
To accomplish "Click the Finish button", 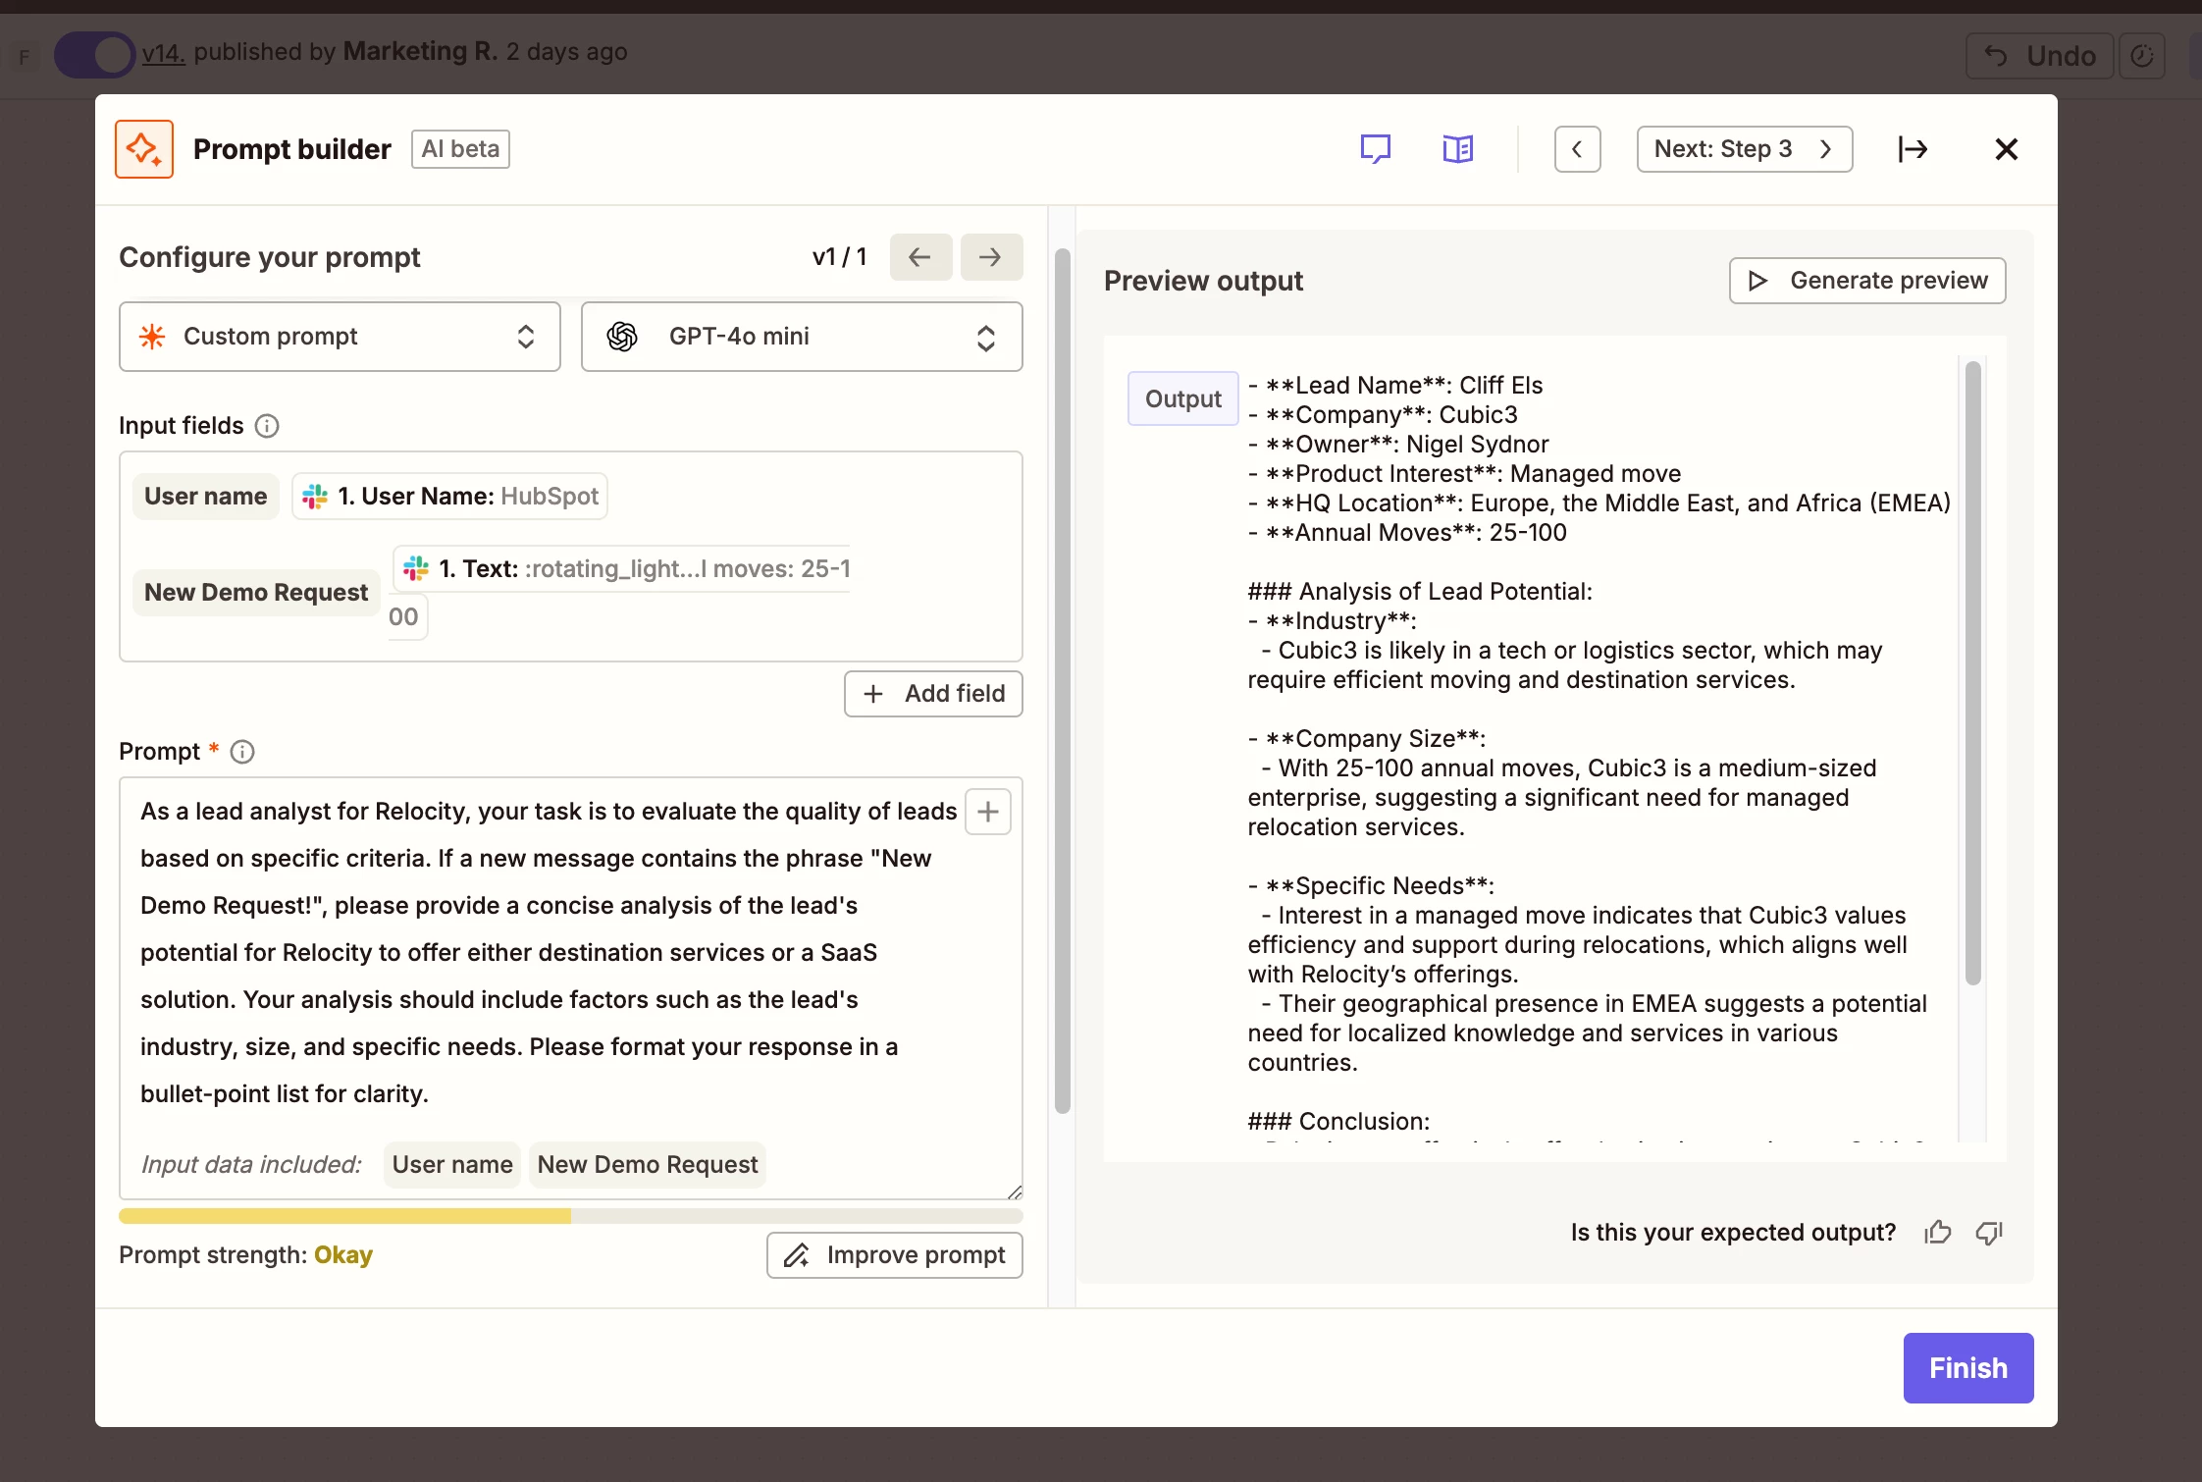I will coord(1968,1368).
